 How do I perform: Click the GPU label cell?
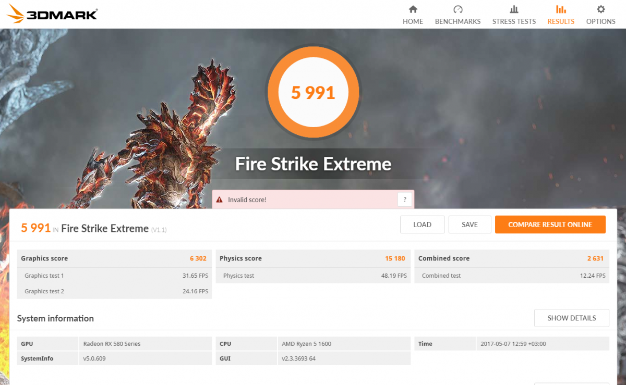coord(48,344)
